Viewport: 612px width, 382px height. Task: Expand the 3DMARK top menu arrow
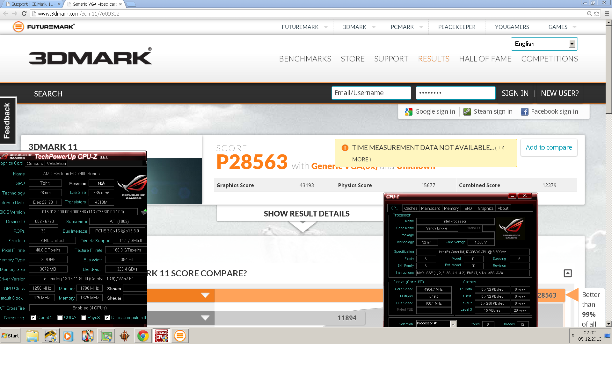click(x=374, y=27)
